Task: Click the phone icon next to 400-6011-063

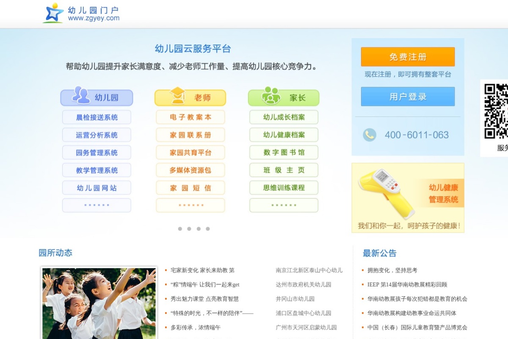Action: (x=369, y=135)
